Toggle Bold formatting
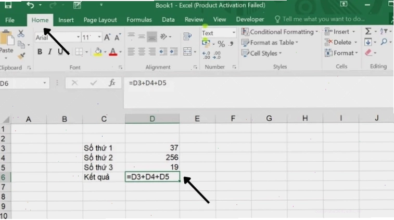 (x=40, y=51)
